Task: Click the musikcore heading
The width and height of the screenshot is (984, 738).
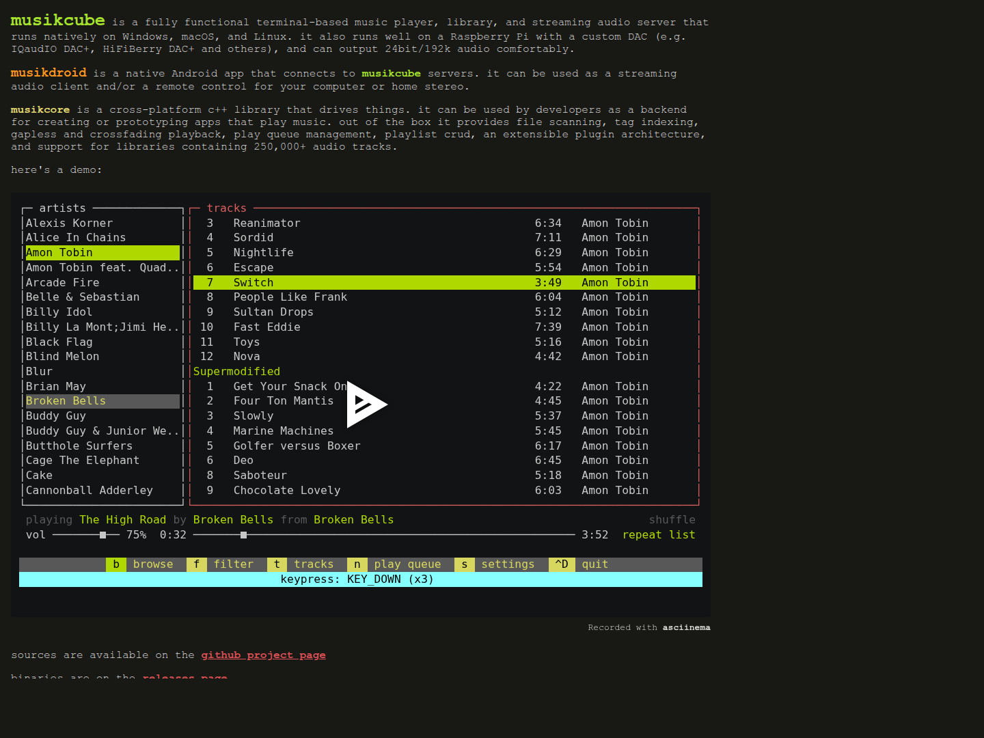Action: click(40, 109)
